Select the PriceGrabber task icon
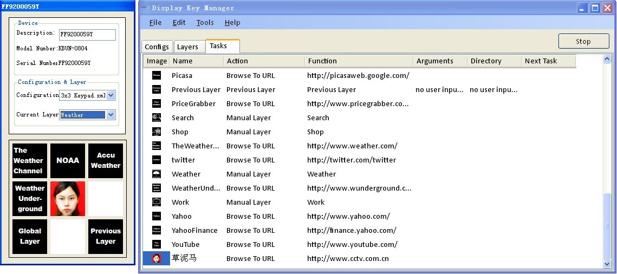Viewport: 617px width, 274px height. (157, 104)
